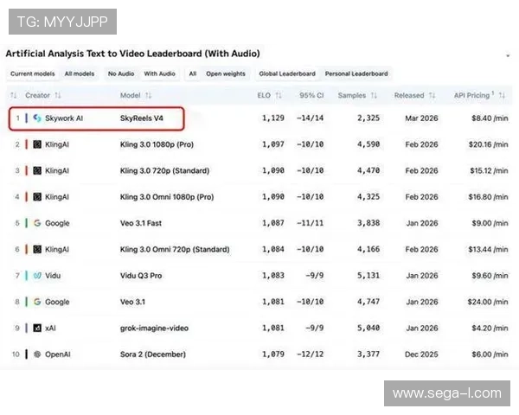Click the KlingAI logo in the rank 2 row
Image resolution: width=519 pixels, height=415 pixels.
click(x=37, y=144)
